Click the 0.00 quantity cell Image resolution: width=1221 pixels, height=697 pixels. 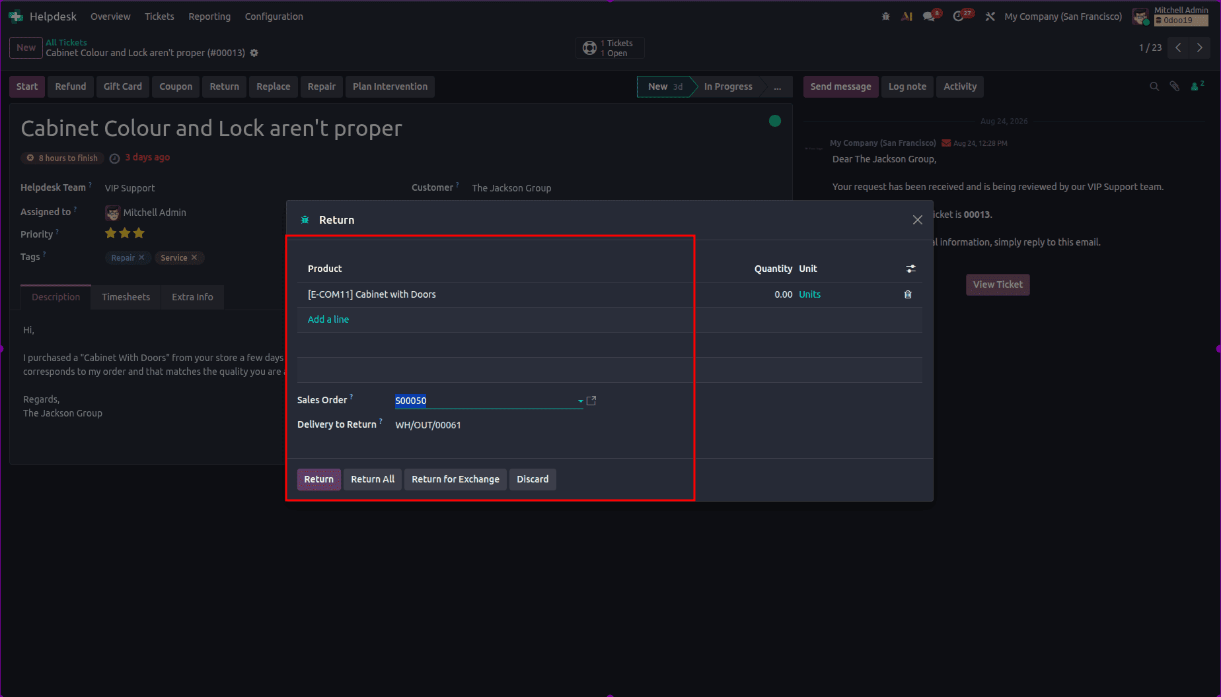783,294
